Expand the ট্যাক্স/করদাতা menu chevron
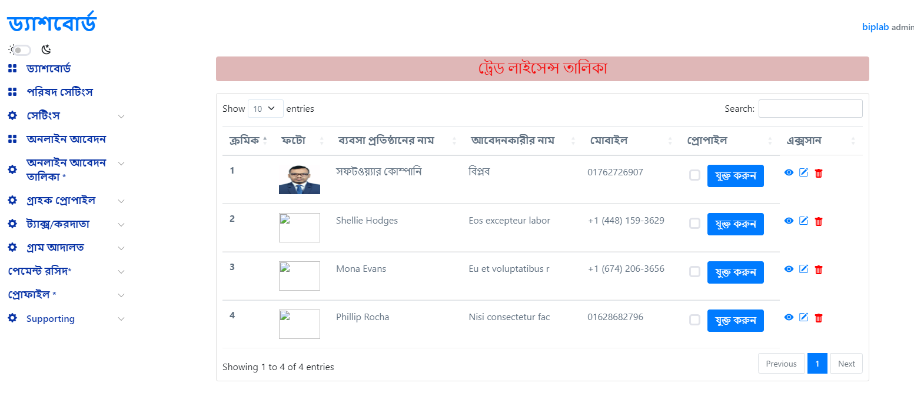This screenshot has height=396, width=914. [x=121, y=225]
